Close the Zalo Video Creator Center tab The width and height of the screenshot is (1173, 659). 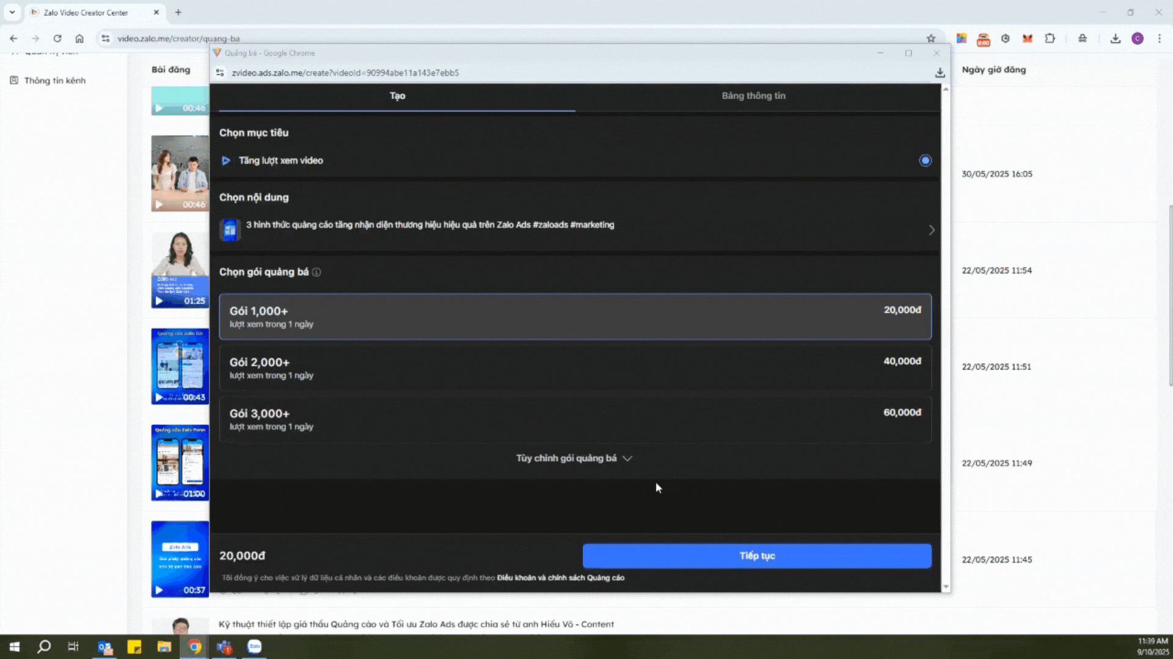click(x=156, y=12)
